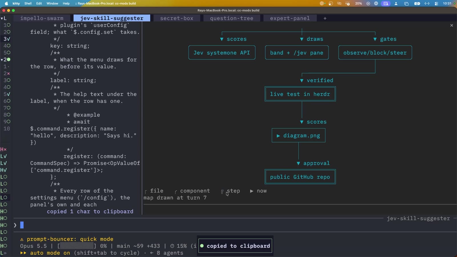
Task: Click the public GitHub repo box
Action: [x=300, y=177]
